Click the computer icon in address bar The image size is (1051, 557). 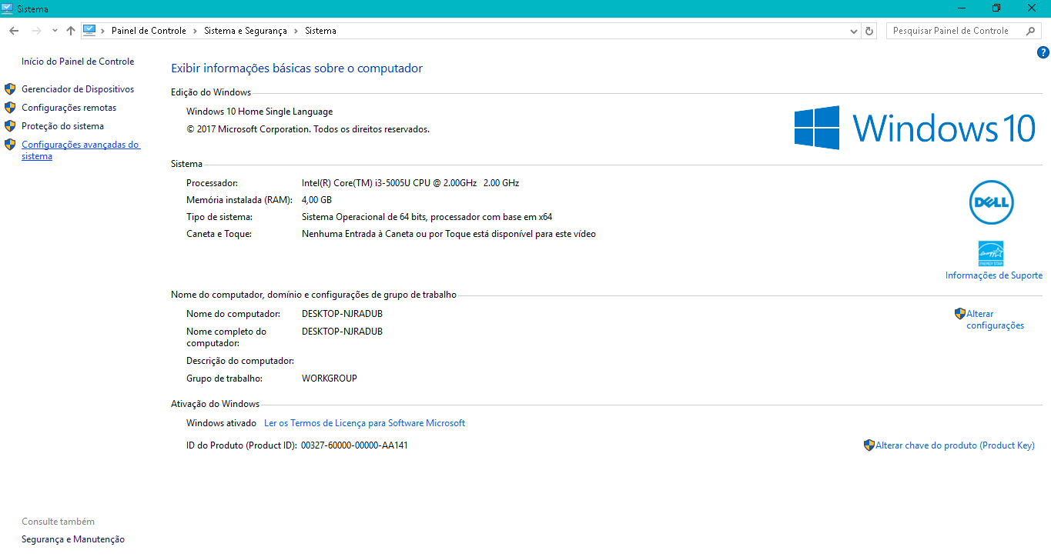tap(89, 31)
